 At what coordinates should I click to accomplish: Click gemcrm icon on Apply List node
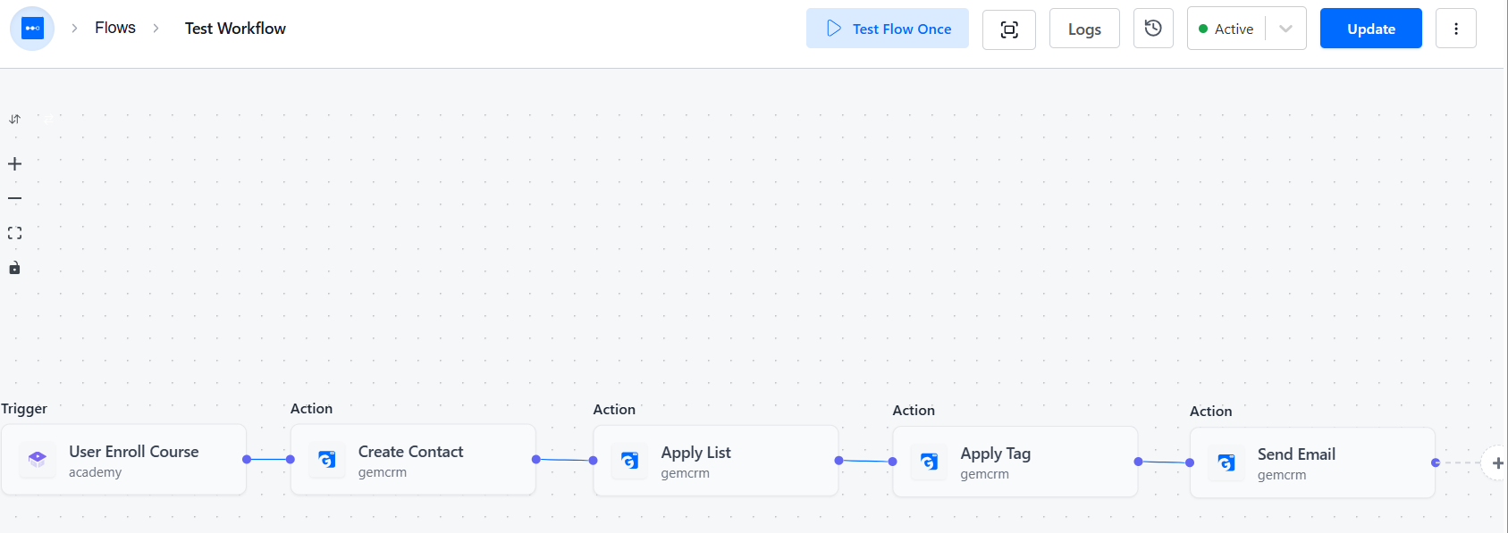pos(630,460)
